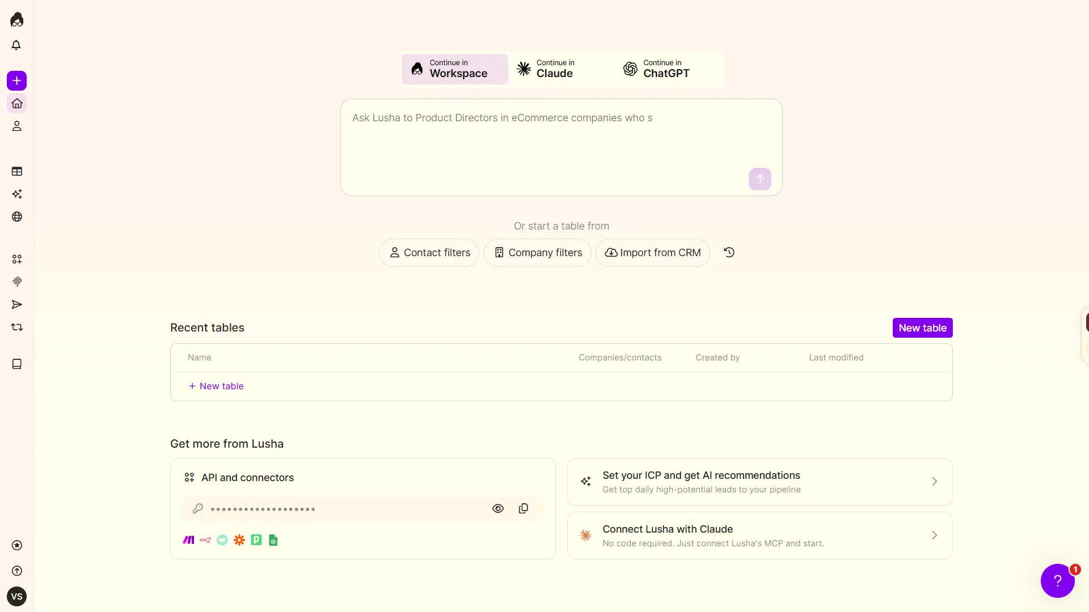The image size is (1089, 612).
Task: Expand Connect Lusha with Claude card
Action: point(759,535)
